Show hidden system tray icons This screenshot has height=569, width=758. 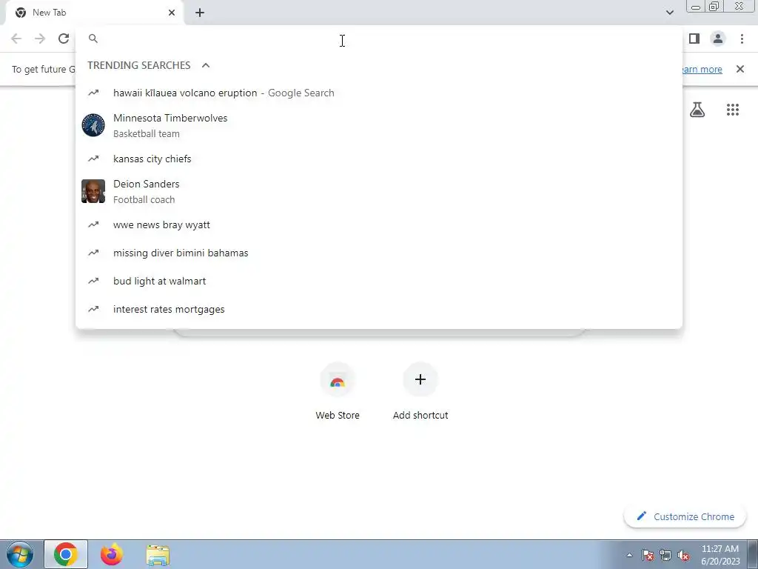coord(629,555)
